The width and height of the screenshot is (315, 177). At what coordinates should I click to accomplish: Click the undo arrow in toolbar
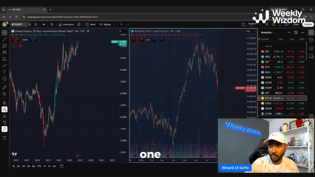(121, 24)
